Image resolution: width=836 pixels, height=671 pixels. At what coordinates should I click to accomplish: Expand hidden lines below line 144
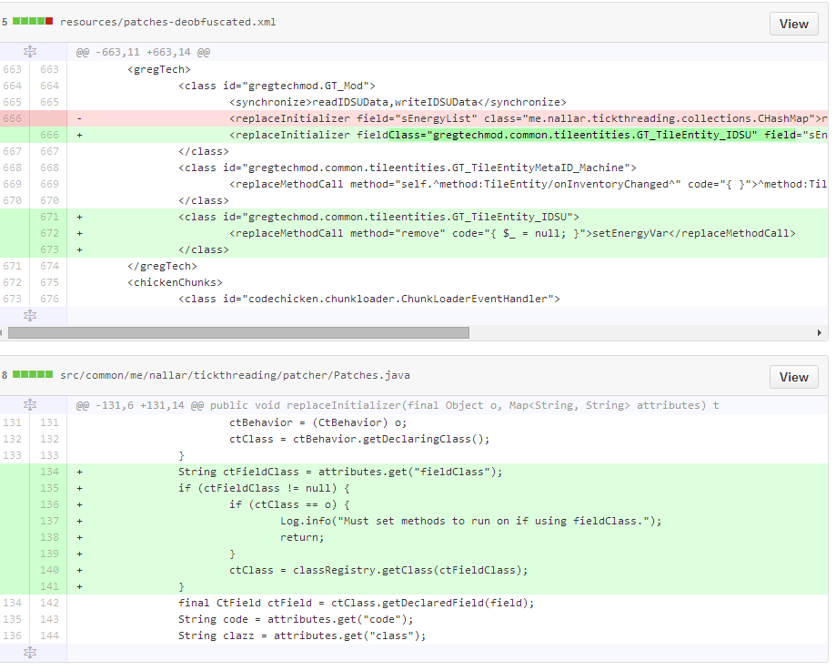point(30,652)
